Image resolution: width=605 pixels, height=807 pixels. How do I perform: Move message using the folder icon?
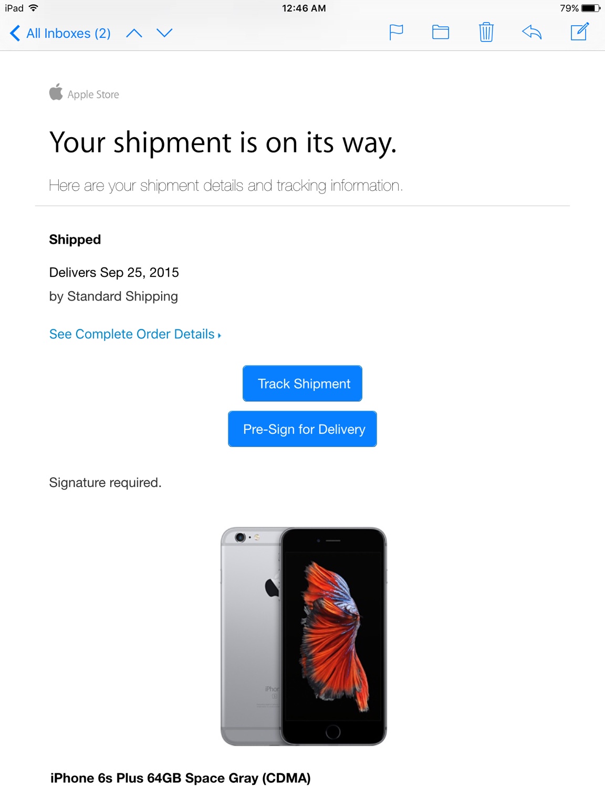[x=441, y=33]
